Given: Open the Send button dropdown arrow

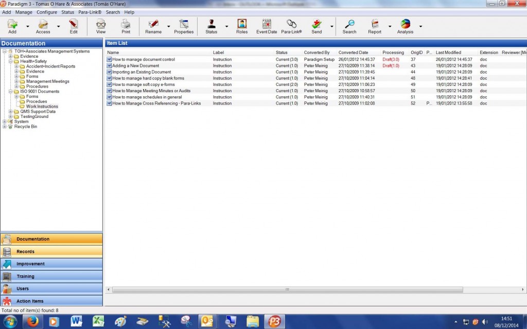Looking at the screenshot, I should click(x=332, y=26).
